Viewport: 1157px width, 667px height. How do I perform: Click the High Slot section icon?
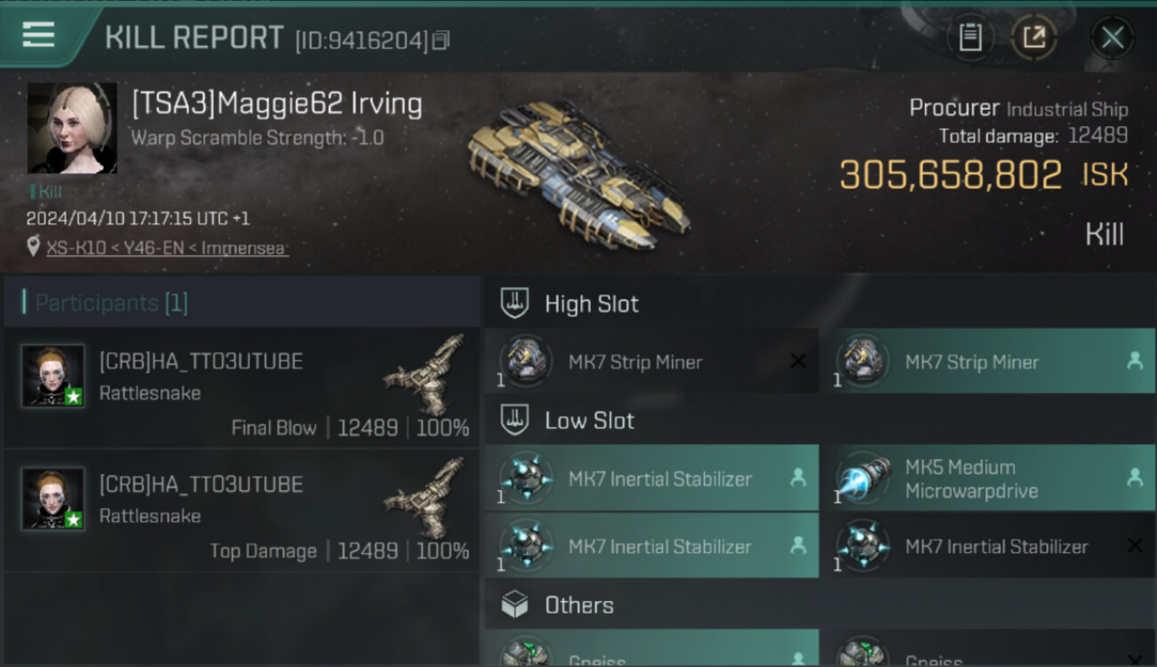514,303
